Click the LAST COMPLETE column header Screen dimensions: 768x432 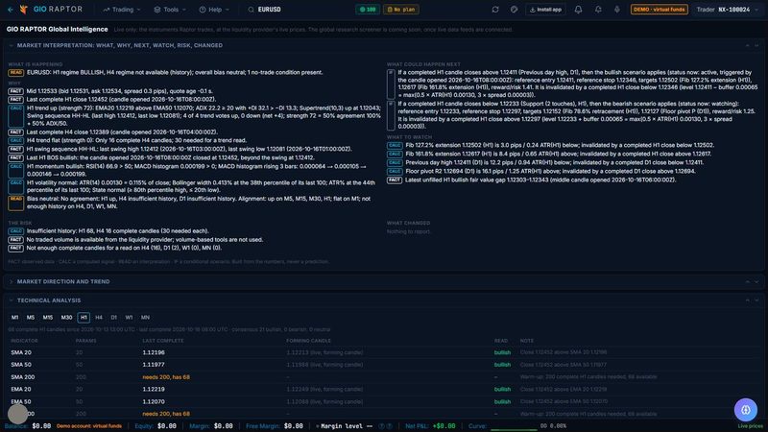pos(163,341)
